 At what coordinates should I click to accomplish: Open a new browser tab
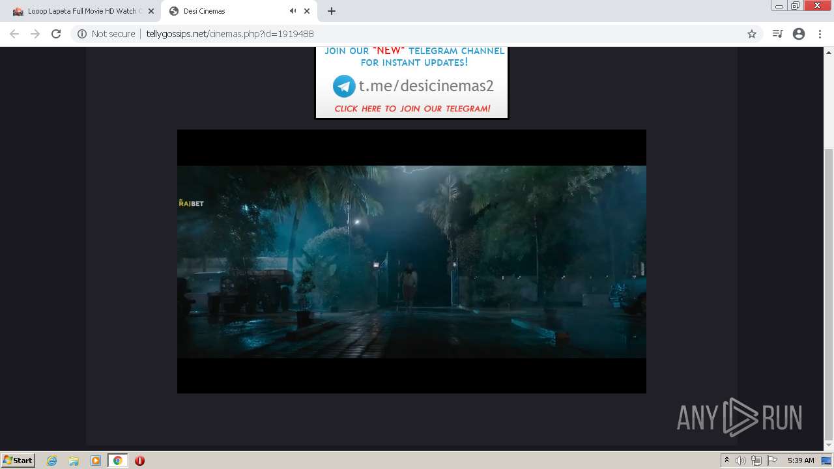coord(332,11)
